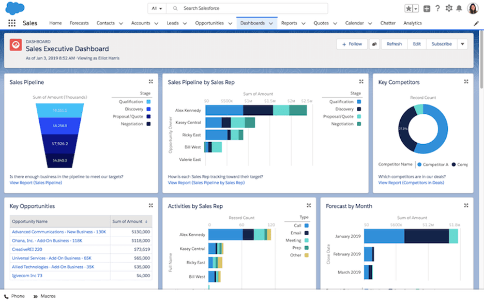This screenshot has height=303, width=484.
Task: Expand the Key Competitors chart widget
Action: pos(466,81)
